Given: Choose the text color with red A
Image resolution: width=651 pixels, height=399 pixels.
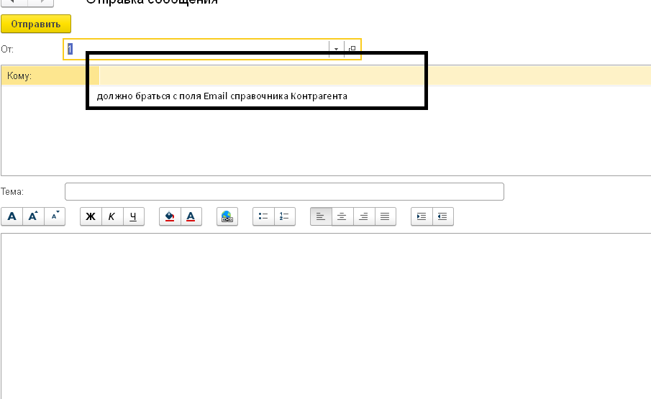Looking at the screenshot, I should point(191,216).
